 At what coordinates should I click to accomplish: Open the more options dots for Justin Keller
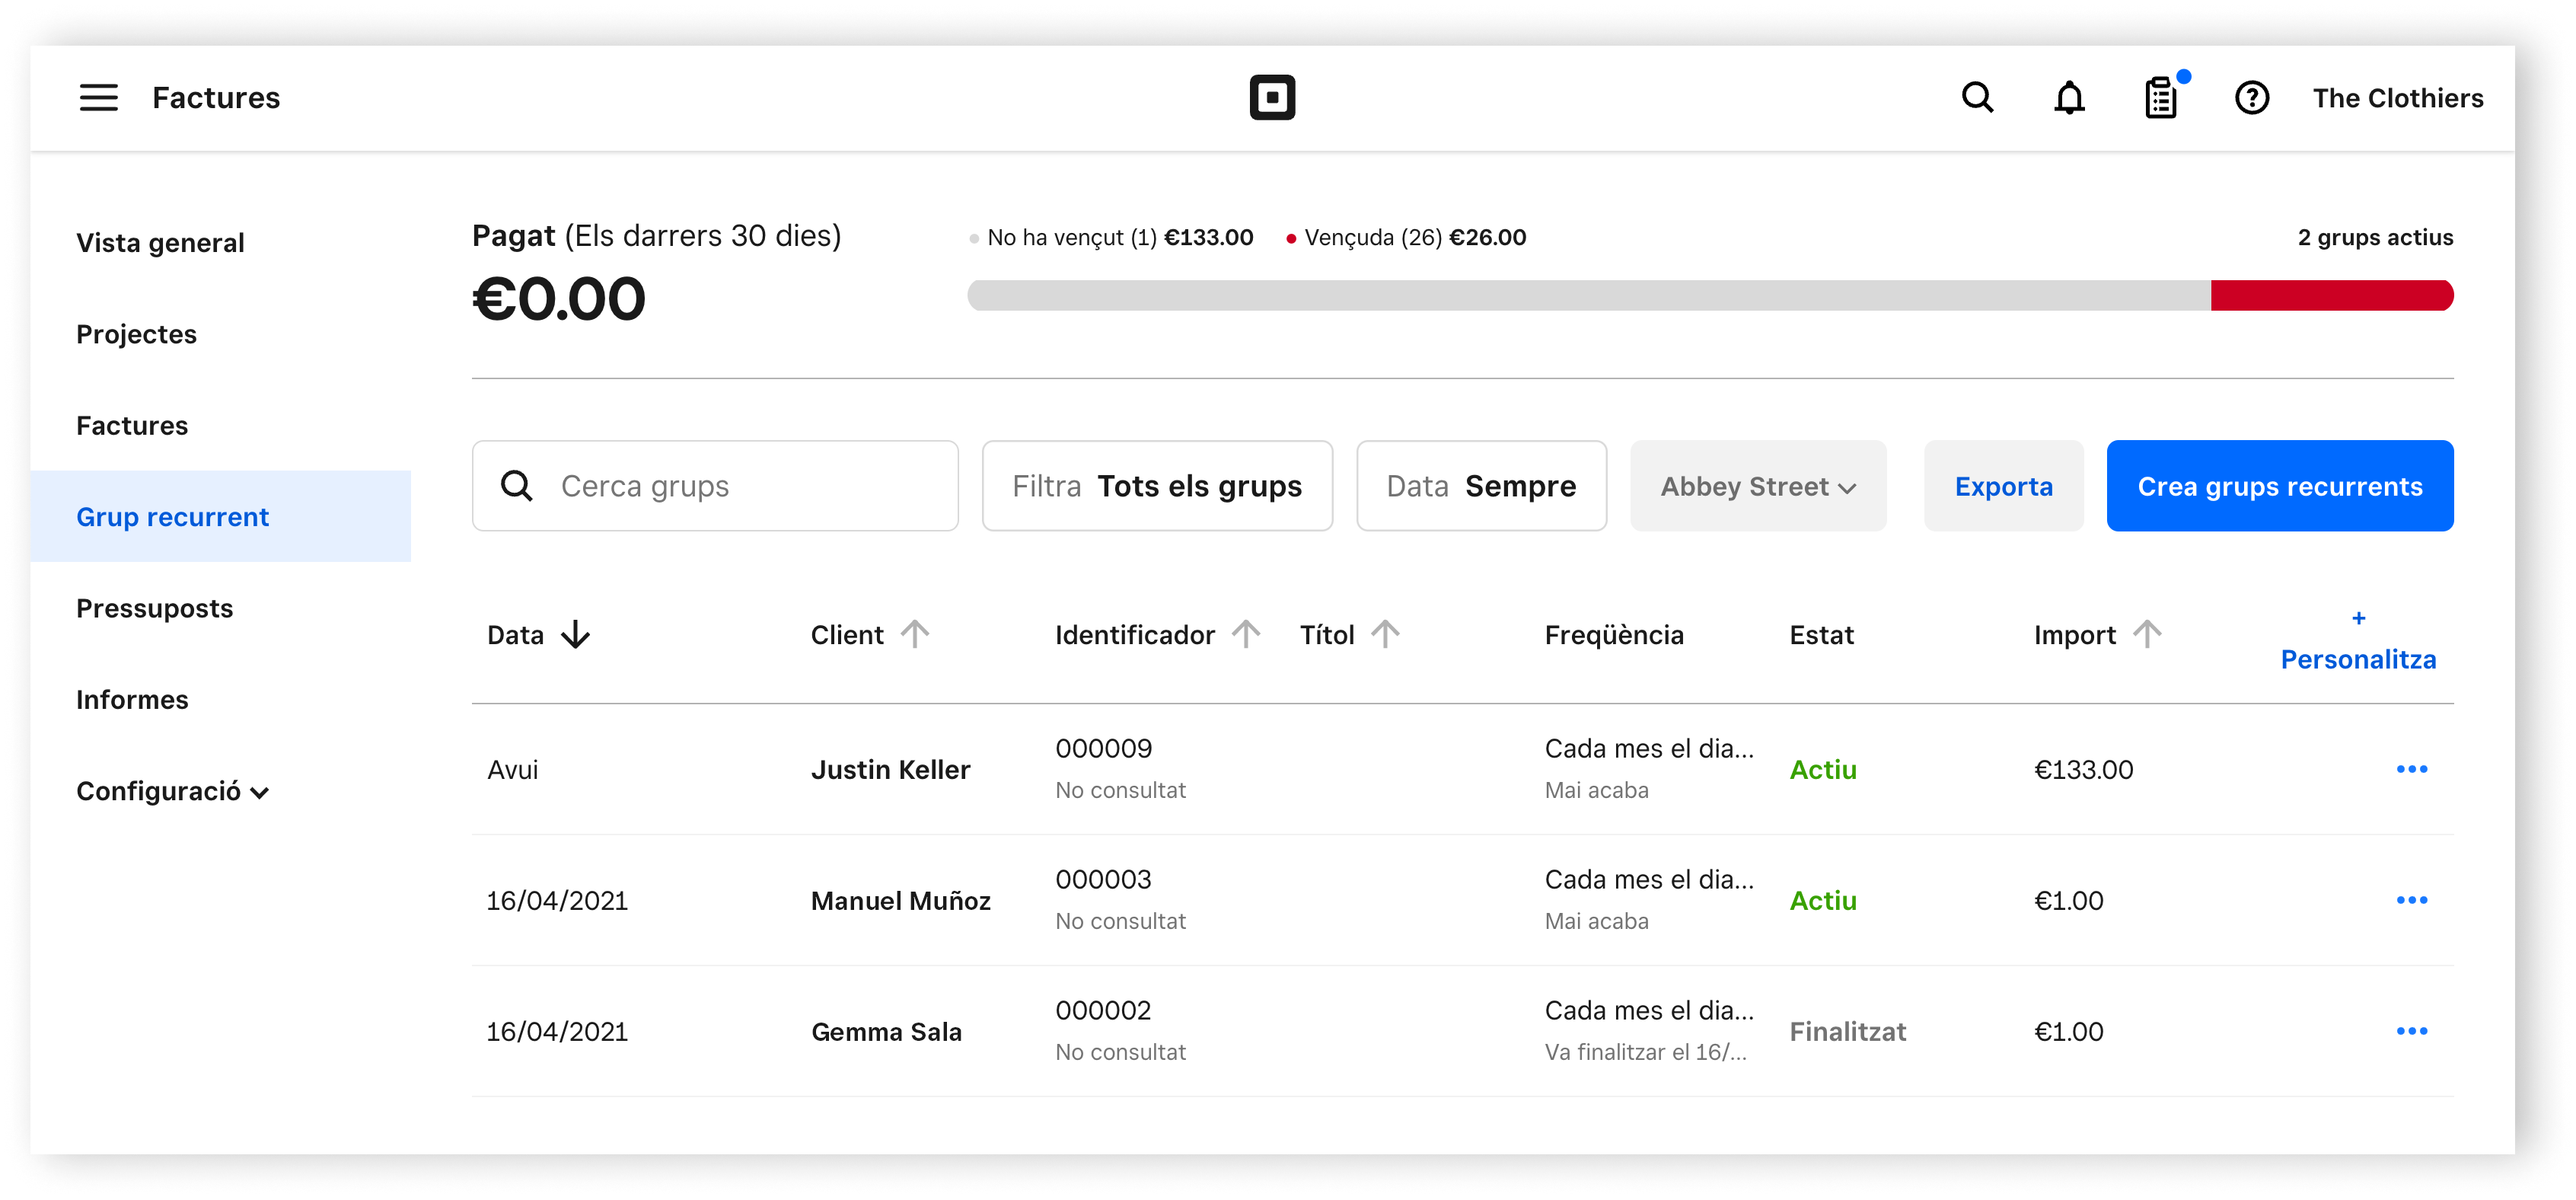coord(2411,769)
